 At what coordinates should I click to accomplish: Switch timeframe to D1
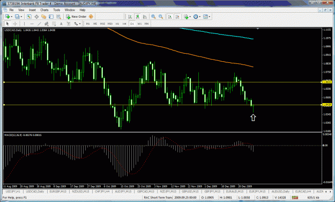click(x=132, y=24)
